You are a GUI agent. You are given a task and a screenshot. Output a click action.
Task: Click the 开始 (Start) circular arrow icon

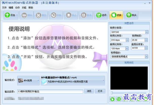(53, 15)
